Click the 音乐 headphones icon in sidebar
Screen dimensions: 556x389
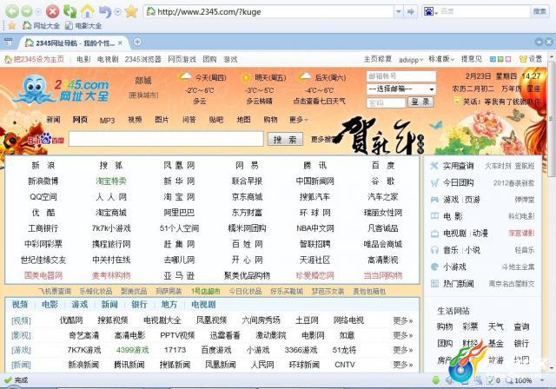434,250
